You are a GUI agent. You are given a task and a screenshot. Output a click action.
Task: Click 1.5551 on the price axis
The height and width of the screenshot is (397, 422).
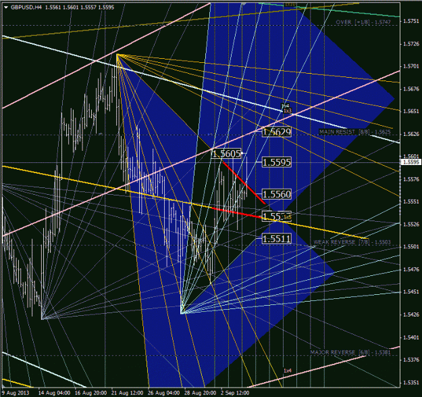(411, 202)
